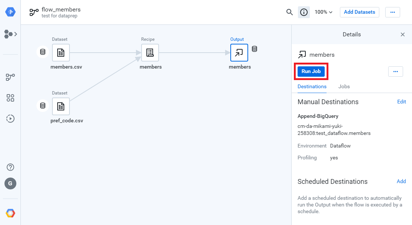The width and height of the screenshot is (412, 225).
Task: Select the Flows icon in the sidebar
Action: click(x=10, y=77)
